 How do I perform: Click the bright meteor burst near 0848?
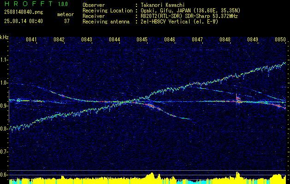pos(237,99)
